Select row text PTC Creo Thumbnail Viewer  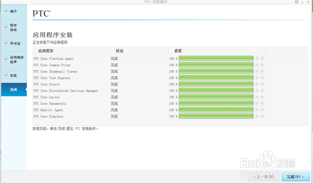tap(55, 71)
